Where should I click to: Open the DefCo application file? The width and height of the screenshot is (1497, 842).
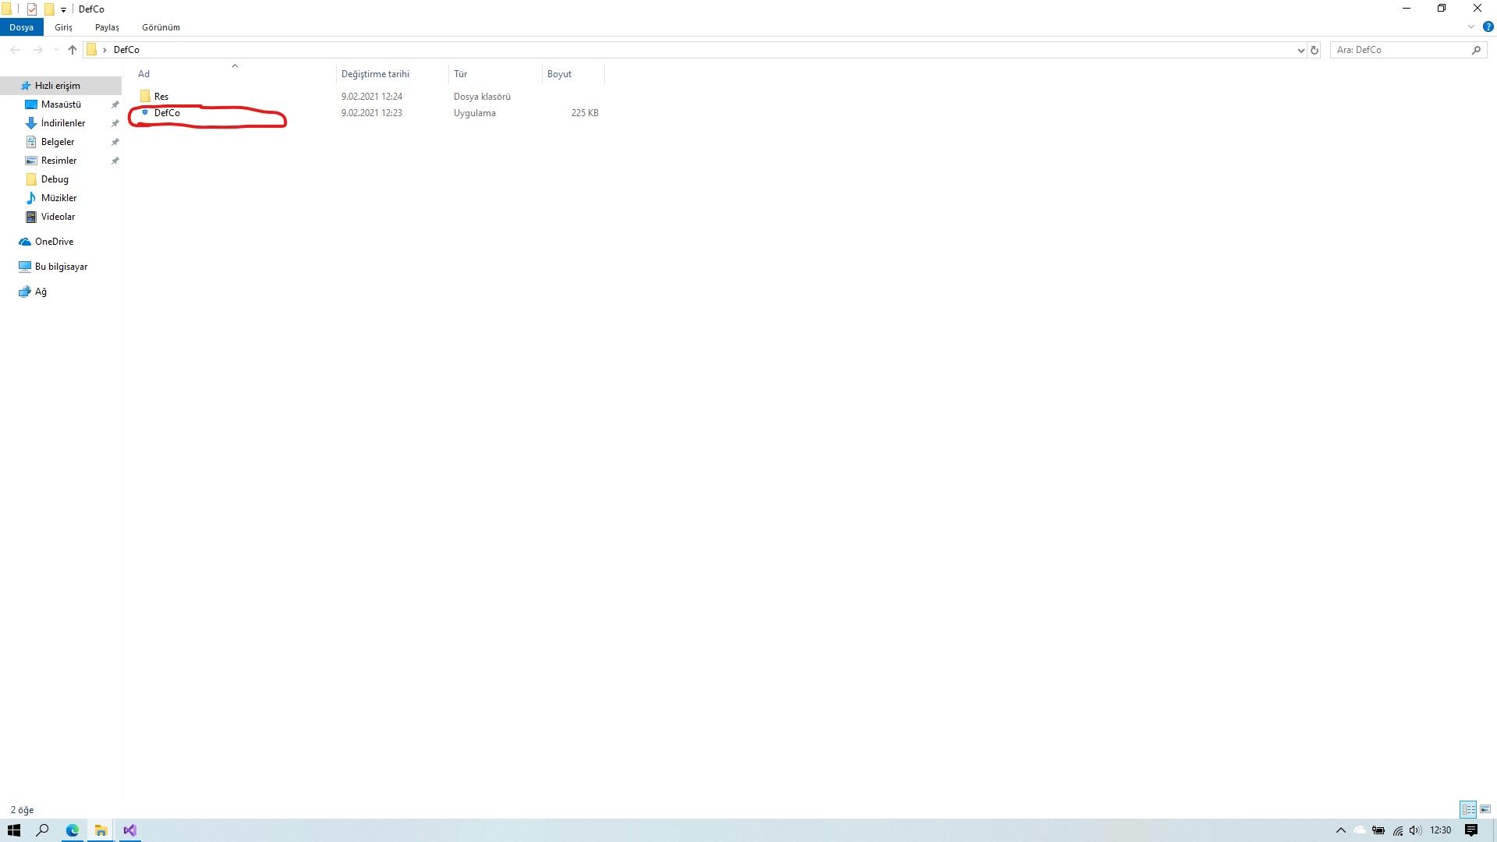click(167, 113)
